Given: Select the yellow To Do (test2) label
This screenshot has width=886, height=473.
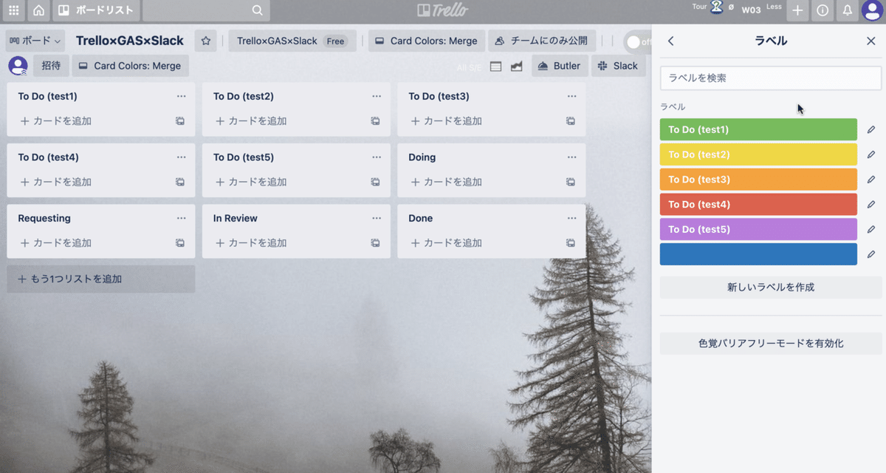Looking at the screenshot, I should (758, 154).
